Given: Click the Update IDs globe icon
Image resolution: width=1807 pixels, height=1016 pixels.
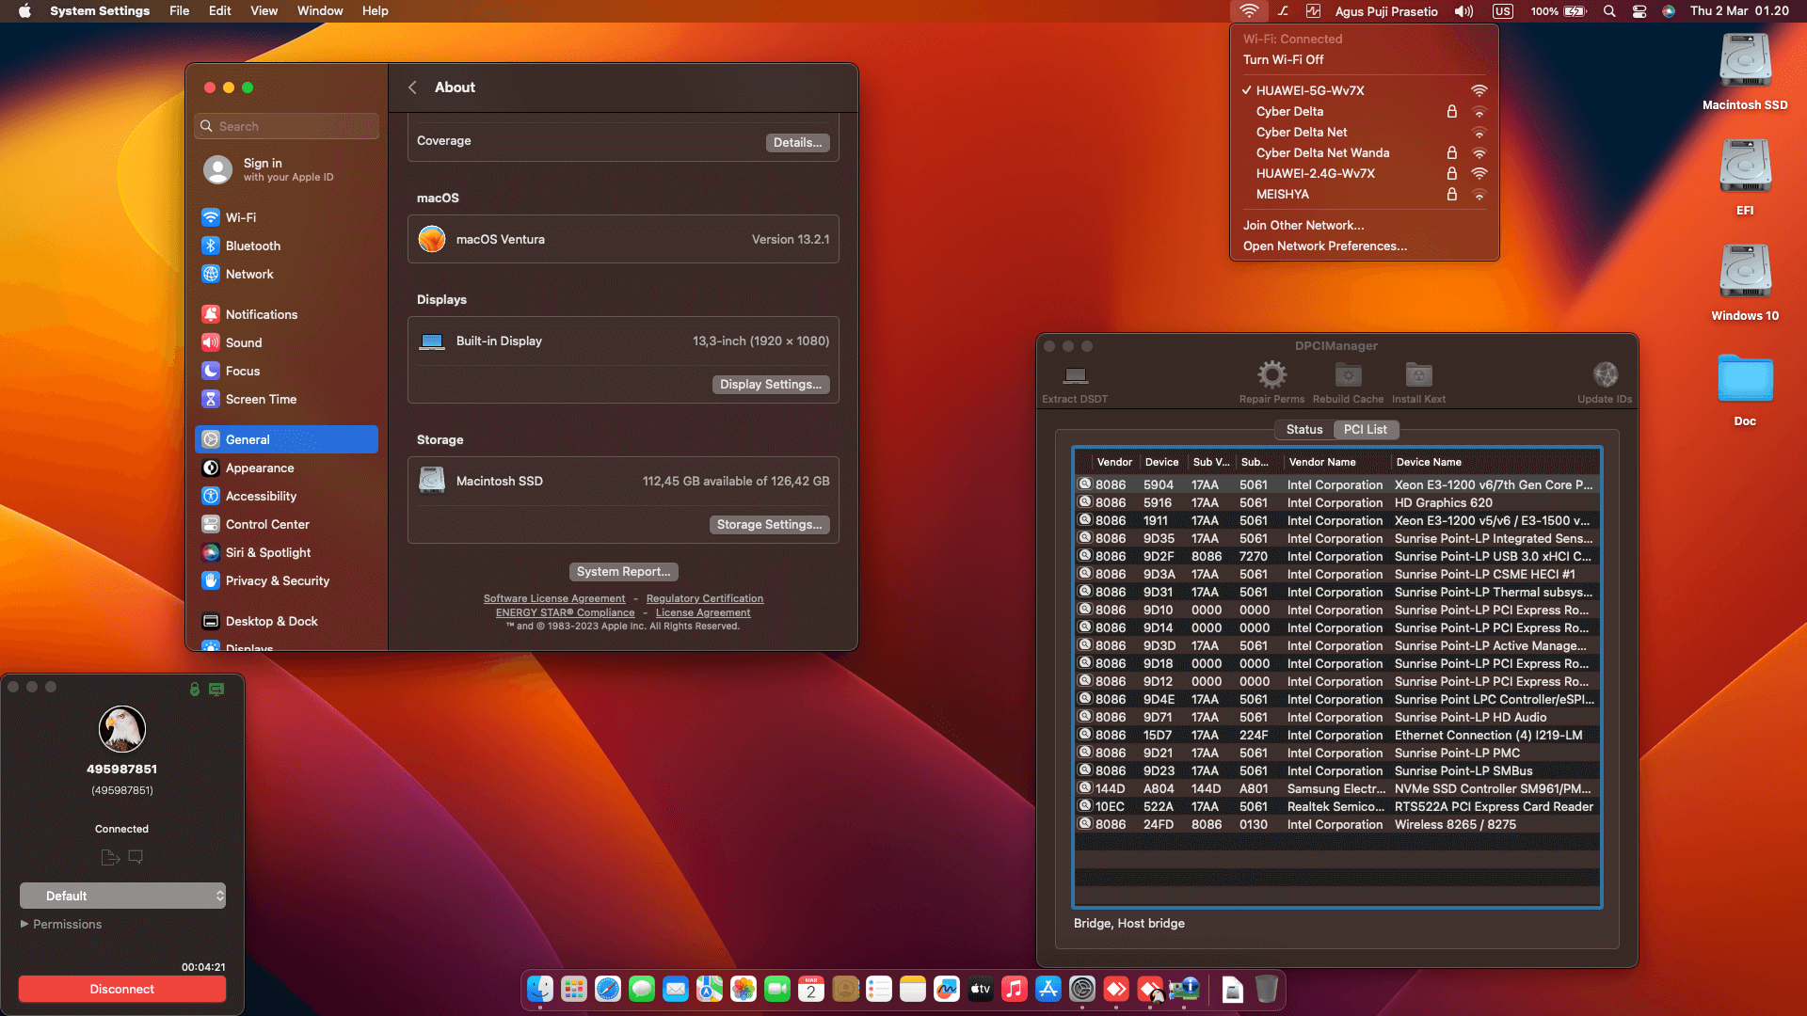Looking at the screenshot, I should pyautogui.click(x=1605, y=374).
